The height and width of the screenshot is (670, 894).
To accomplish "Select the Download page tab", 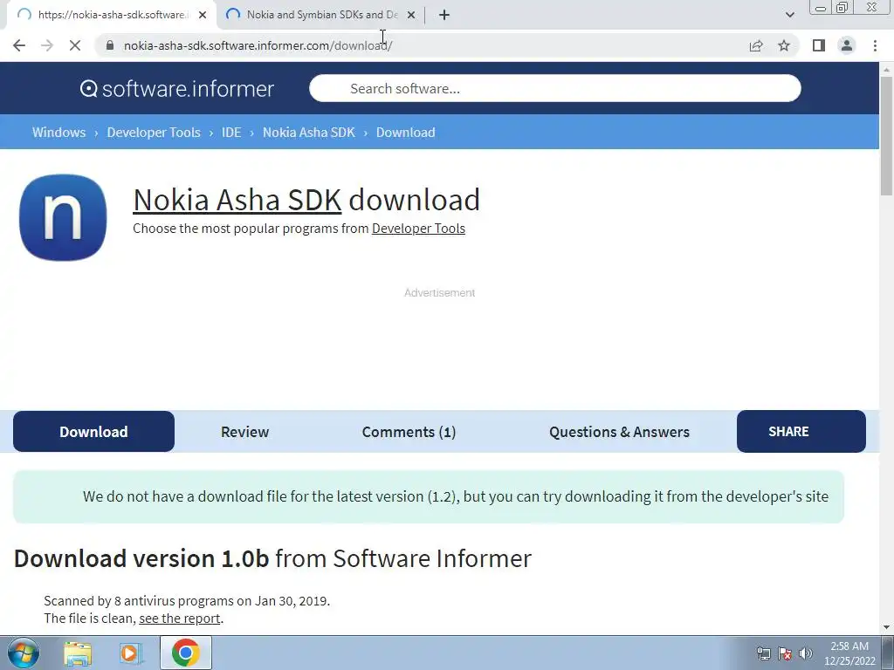I will [93, 431].
